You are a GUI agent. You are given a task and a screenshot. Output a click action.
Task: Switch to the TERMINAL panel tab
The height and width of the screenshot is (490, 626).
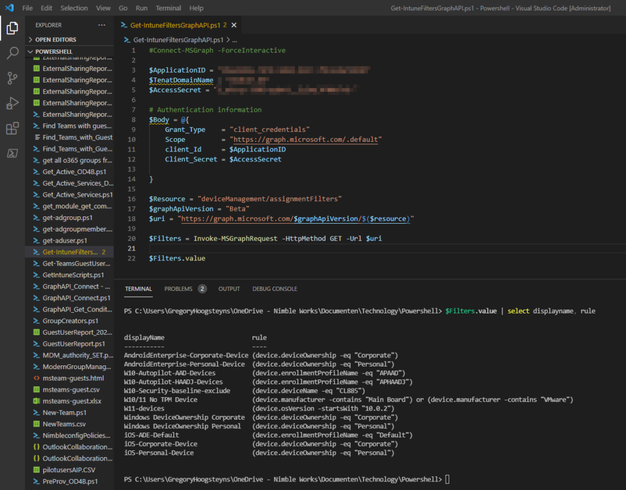coord(138,289)
